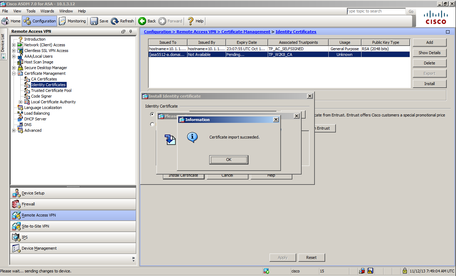Select first radio button in Identity Certificate
Screen dimensions: 456x276
pos(152,114)
